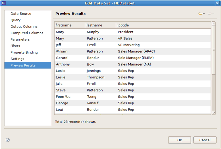Select the Vanauf lastname cell

(93, 103)
